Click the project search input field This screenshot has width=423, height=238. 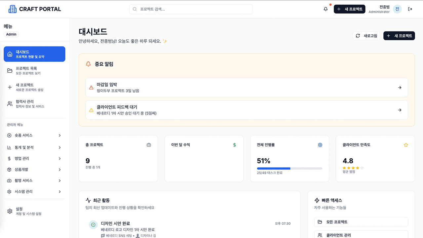(191, 9)
